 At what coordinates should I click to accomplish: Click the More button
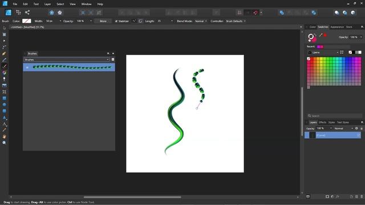[103, 21]
